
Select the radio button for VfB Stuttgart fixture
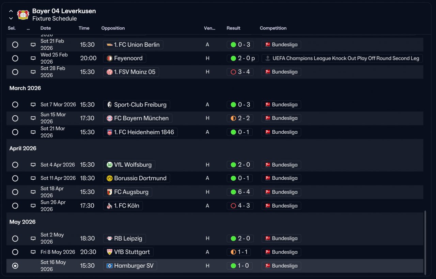[15, 252]
